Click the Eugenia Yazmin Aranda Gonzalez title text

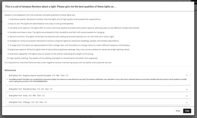tap(38, 75)
